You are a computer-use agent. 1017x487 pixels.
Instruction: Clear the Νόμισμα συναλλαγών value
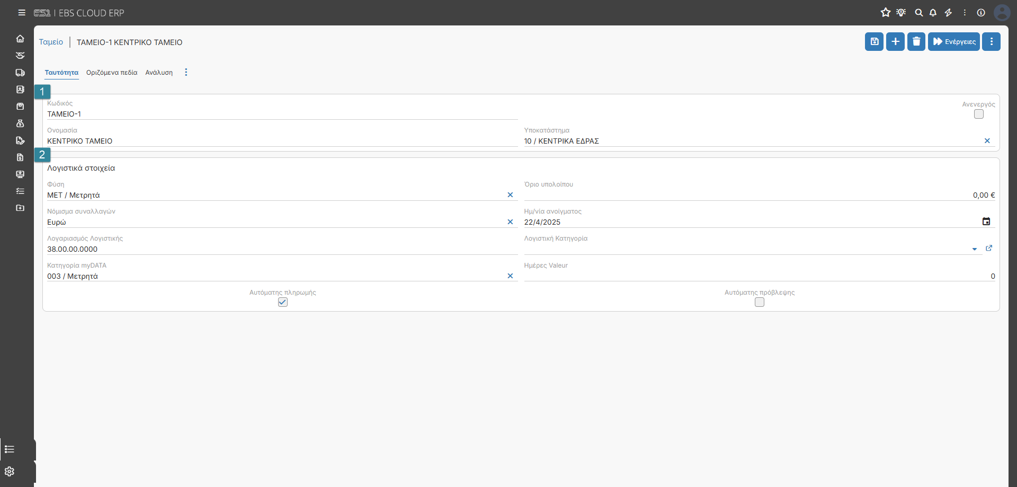coord(510,222)
